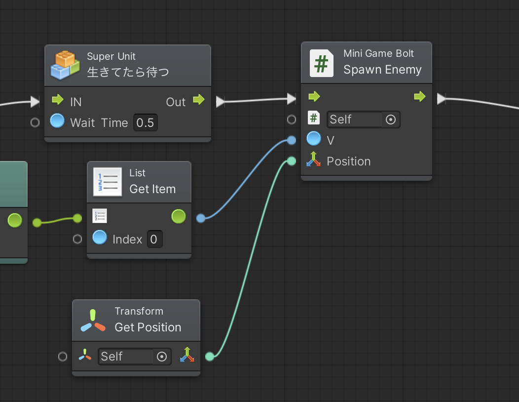
Task: Click Spawn Enemy control output arrow
Action: click(x=420, y=97)
